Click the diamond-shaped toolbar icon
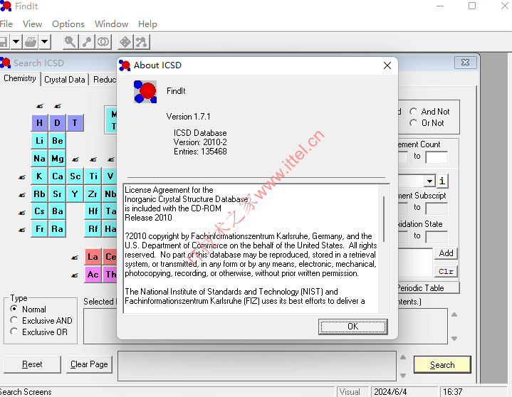The width and height of the screenshot is (512, 397). (125, 42)
